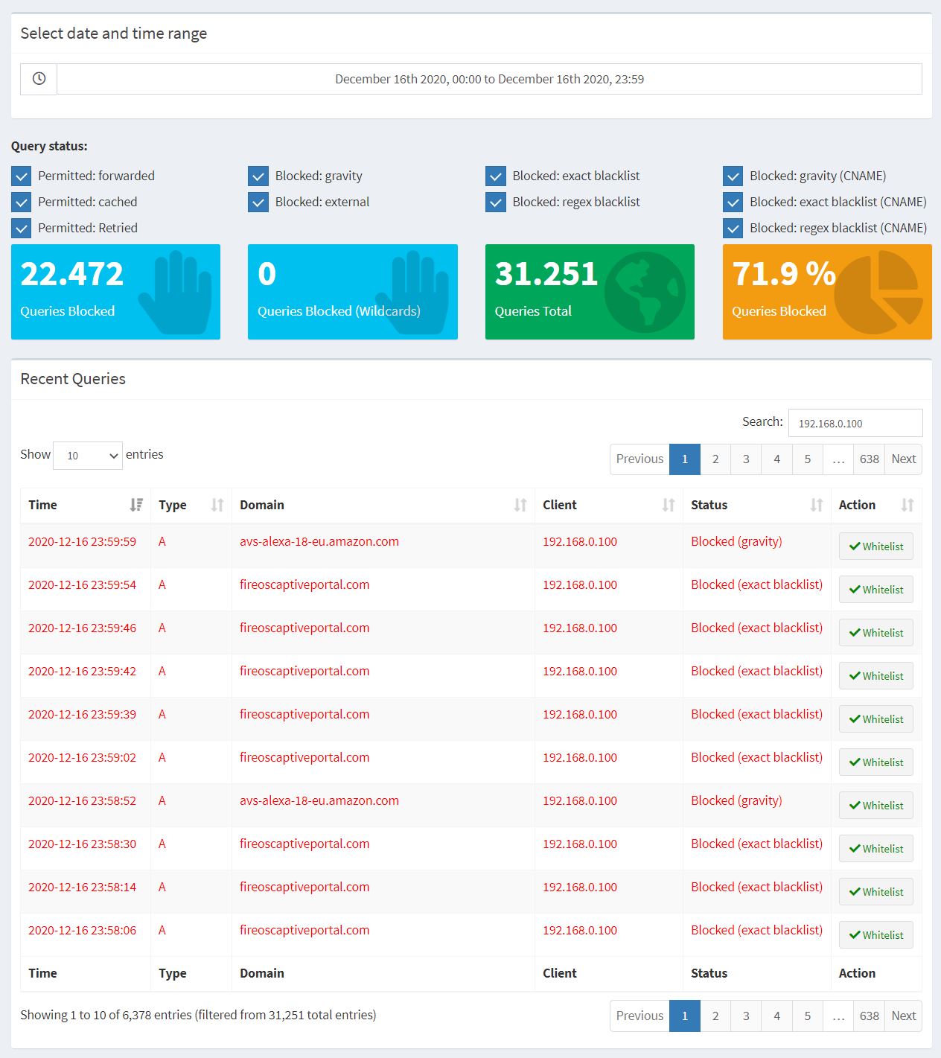
Task: Go to page 2 in bottom pagination
Action: (x=715, y=1016)
